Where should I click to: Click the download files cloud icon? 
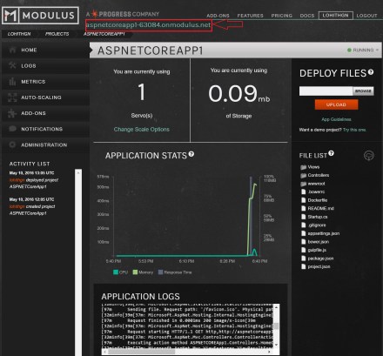tap(369, 156)
